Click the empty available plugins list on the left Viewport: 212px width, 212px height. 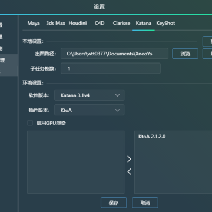point(76,162)
